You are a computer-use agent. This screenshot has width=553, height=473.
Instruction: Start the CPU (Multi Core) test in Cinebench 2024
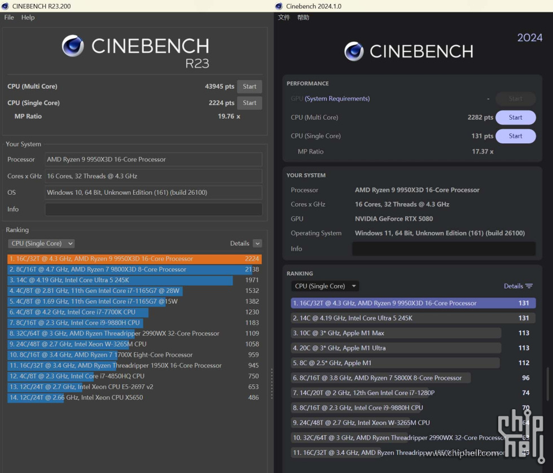pos(515,117)
